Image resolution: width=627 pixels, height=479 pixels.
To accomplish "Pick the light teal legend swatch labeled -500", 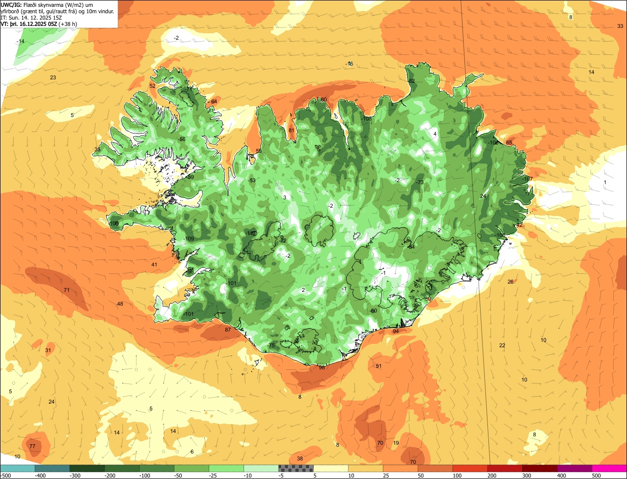I will pos(18,468).
